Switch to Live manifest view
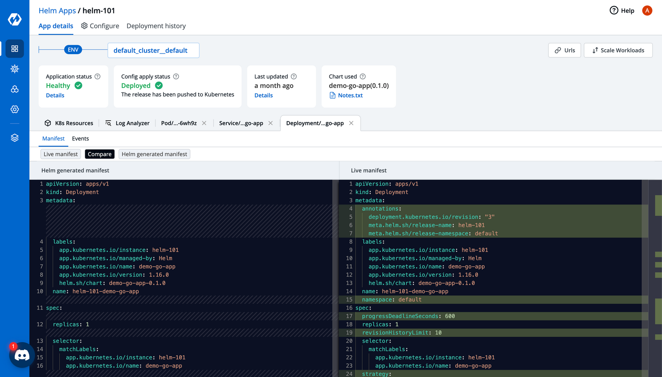The width and height of the screenshot is (662, 377). pos(60,154)
